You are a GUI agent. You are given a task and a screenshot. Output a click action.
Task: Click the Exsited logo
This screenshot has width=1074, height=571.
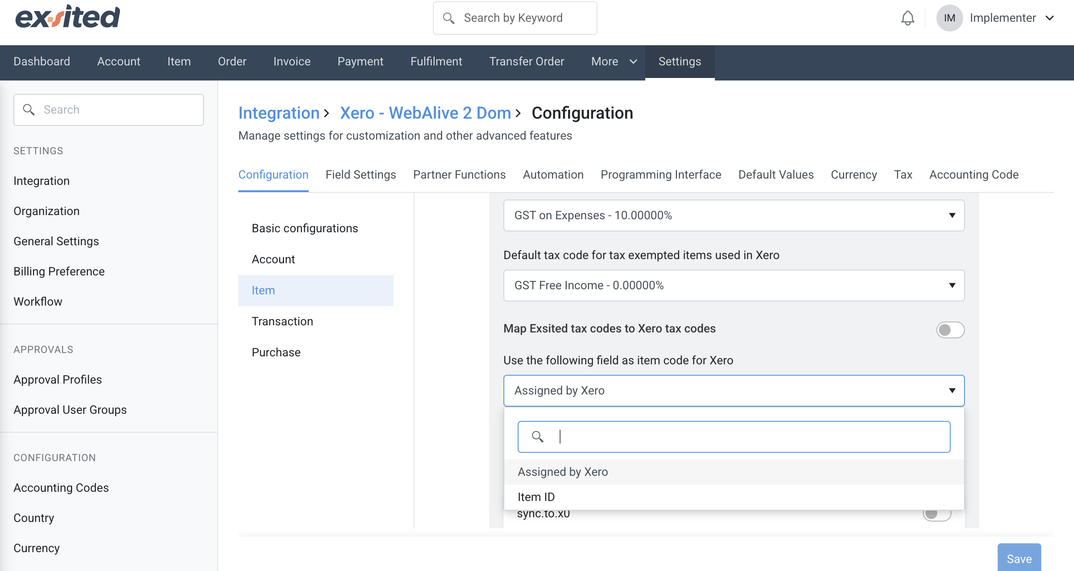point(68,18)
